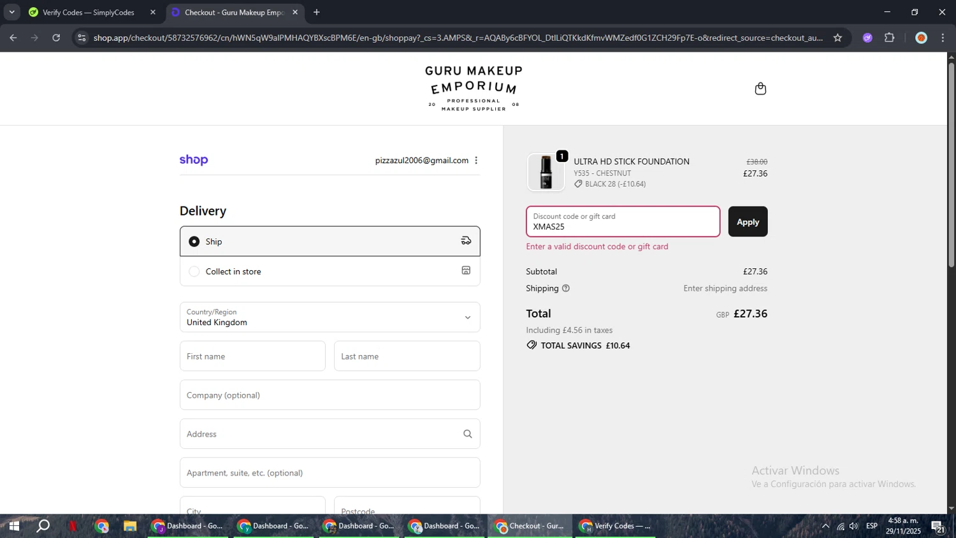The image size is (956, 538).
Task: Click the First name field
Action: [252, 356]
